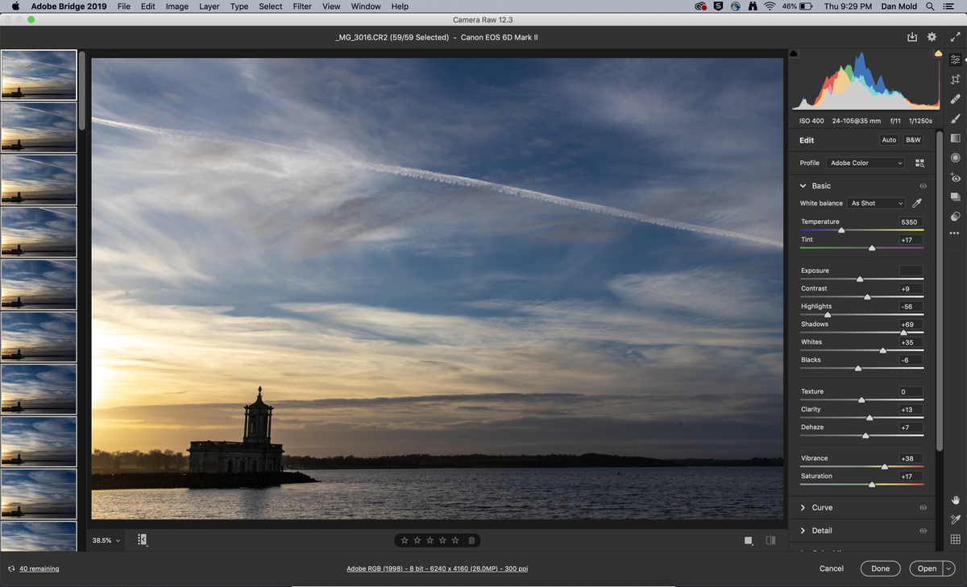Click the Done button
This screenshot has height=587, width=967.
880,568
